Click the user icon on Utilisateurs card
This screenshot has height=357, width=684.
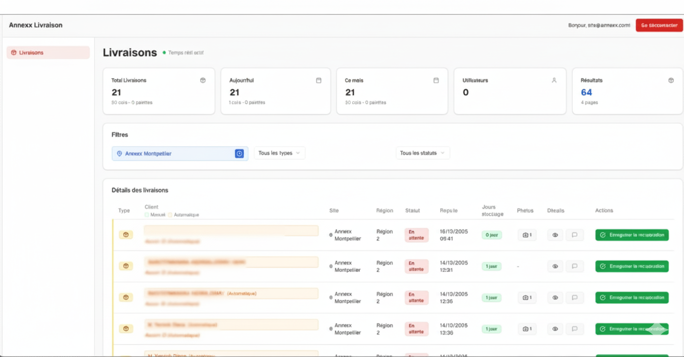[554, 81]
